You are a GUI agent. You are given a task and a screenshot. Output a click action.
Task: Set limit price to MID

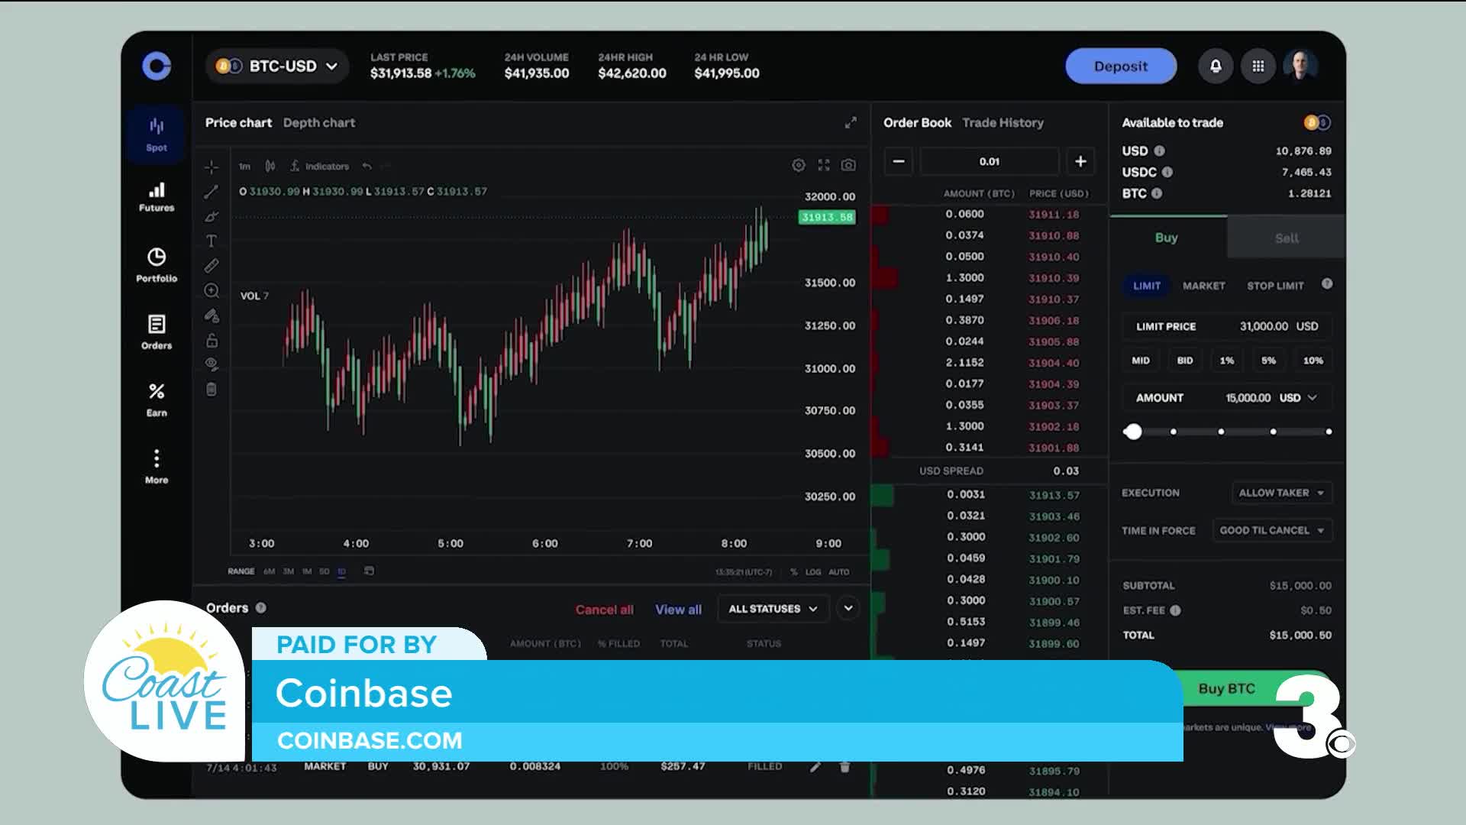[x=1141, y=361]
